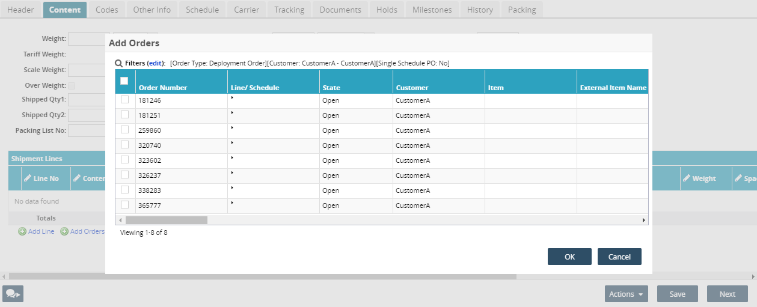Image resolution: width=757 pixels, height=307 pixels.
Task: Select the Content tab
Action: coord(65,10)
